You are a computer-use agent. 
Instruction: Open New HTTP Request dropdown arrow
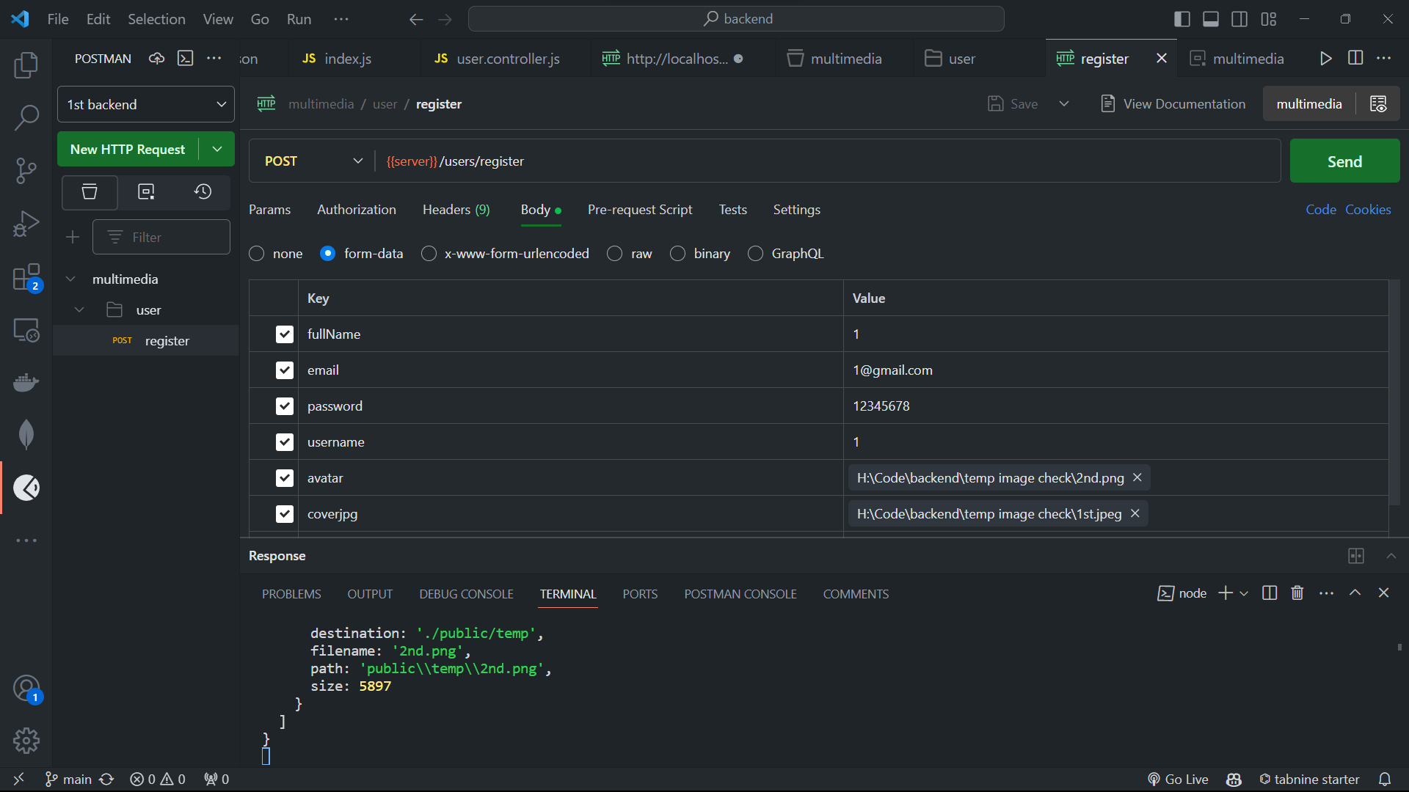[x=217, y=149]
